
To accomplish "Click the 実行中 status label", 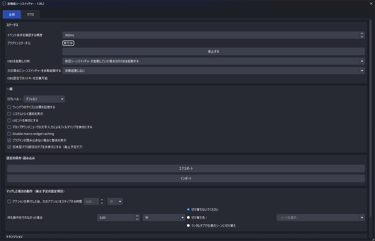I will point(68,43).
